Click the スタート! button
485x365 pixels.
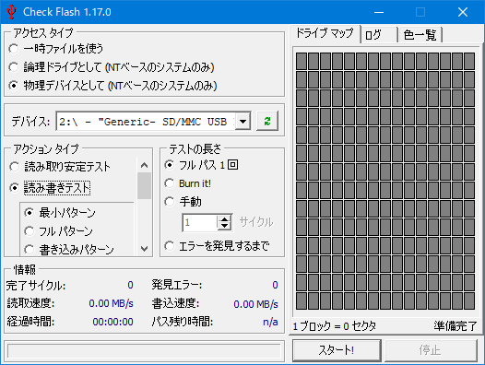337,350
